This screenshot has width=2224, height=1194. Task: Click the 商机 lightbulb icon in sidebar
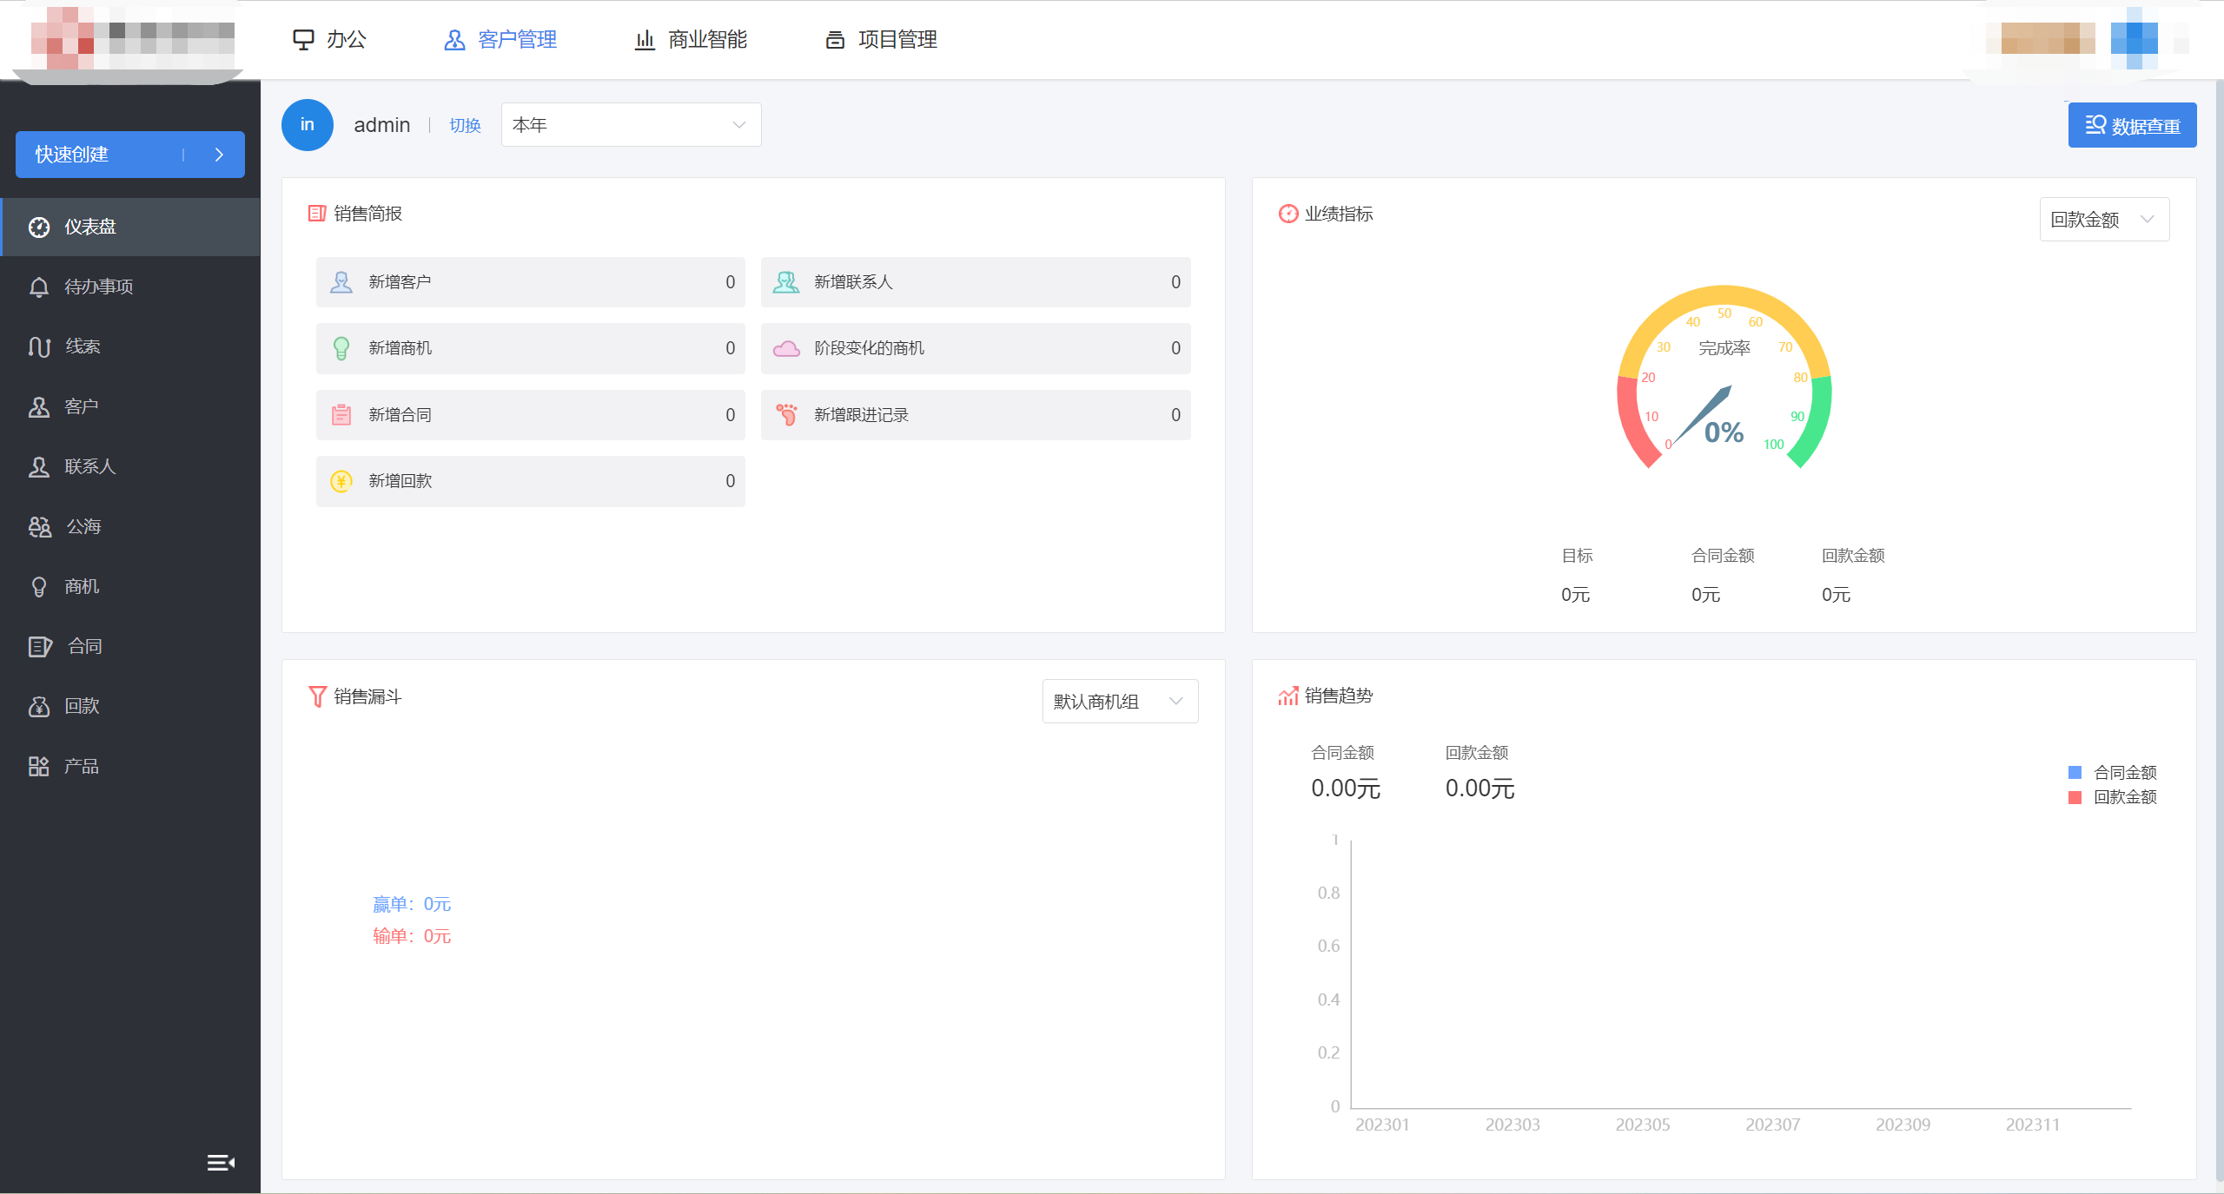tap(39, 586)
